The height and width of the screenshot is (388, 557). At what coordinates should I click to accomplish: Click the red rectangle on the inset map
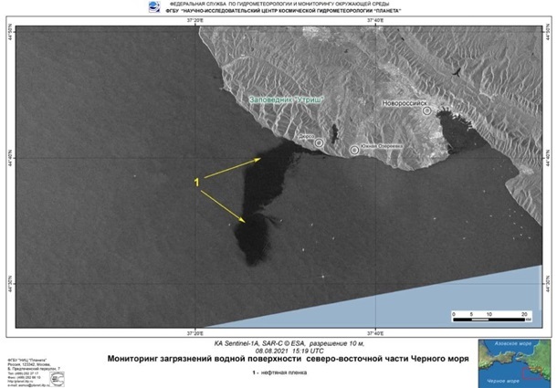coord(531,373)
